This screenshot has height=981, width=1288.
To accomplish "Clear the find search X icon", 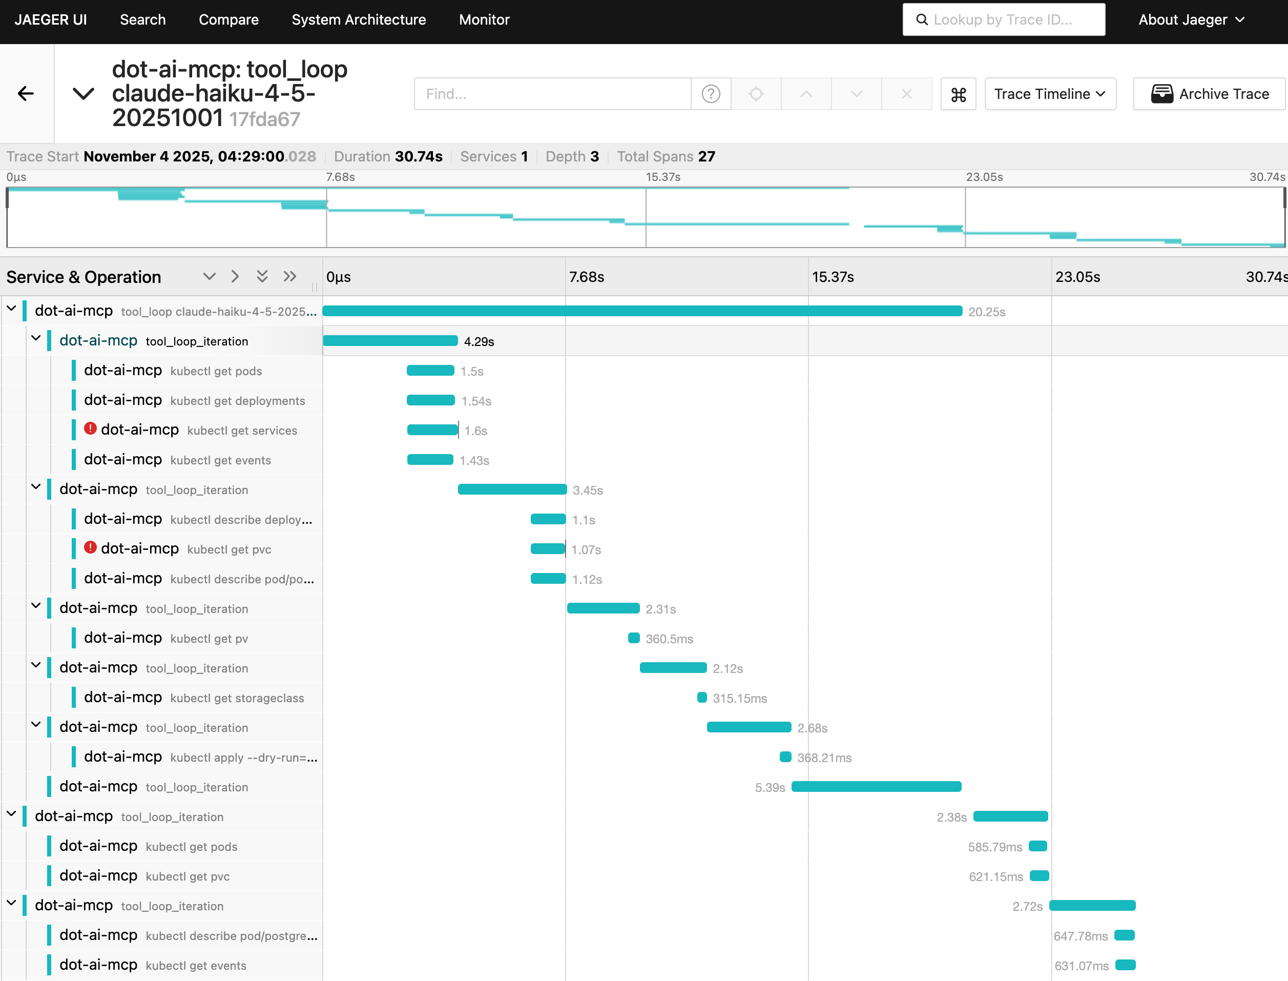I will pos(906,94).
